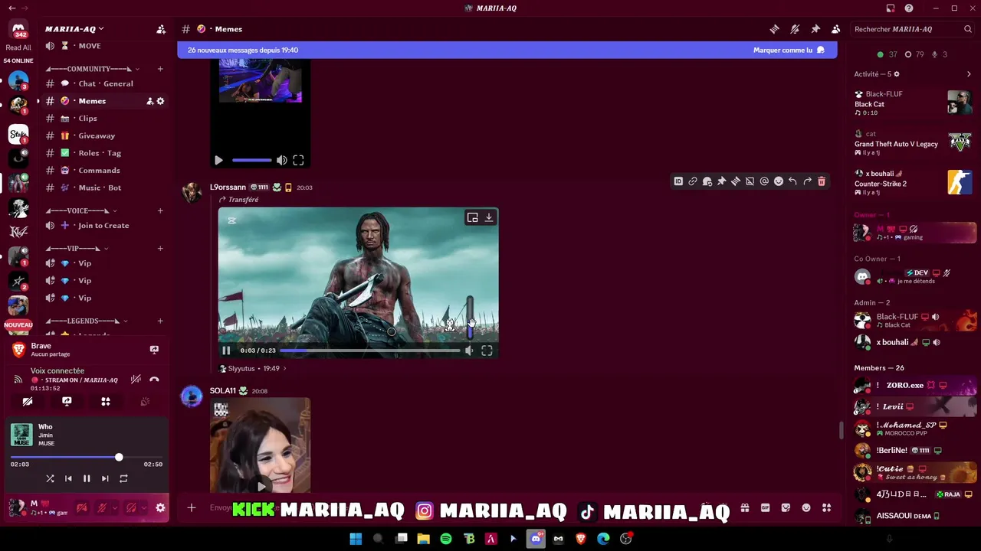The image size is (981, 551).
Task: Open Discord home direct messages icon
Action: tap(18, 30)
